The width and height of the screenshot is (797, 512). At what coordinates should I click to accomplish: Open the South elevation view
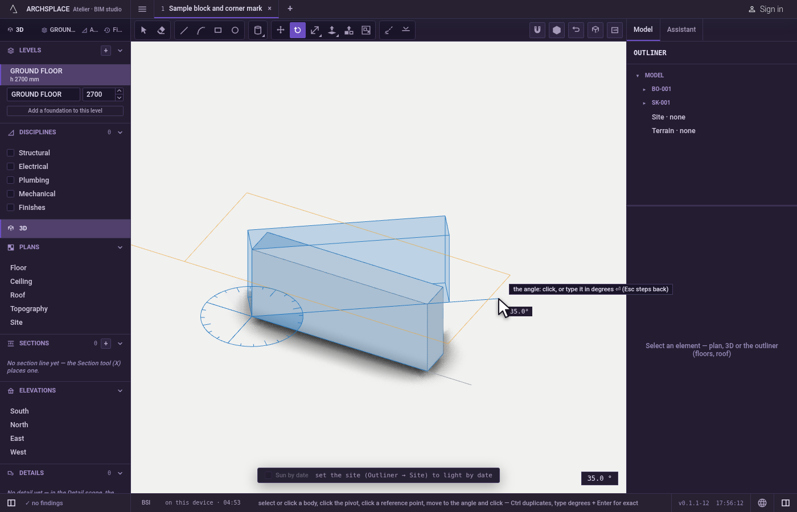tap(19, 411)
